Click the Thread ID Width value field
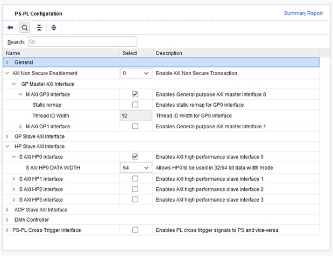Screen dimensions: 333x256 136,115
